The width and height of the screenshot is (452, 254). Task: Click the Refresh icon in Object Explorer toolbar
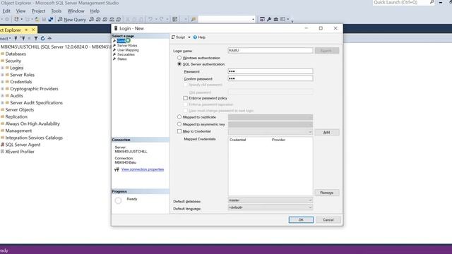[42, 38]
